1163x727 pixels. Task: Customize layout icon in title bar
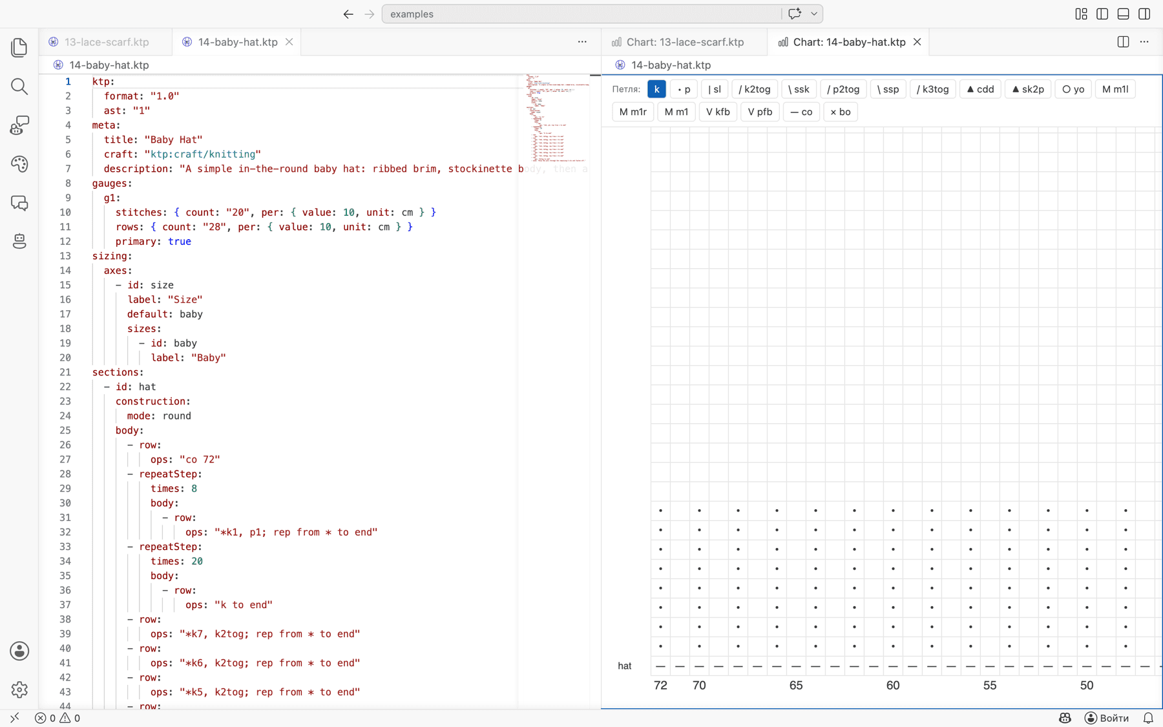tap(1081, 14)
